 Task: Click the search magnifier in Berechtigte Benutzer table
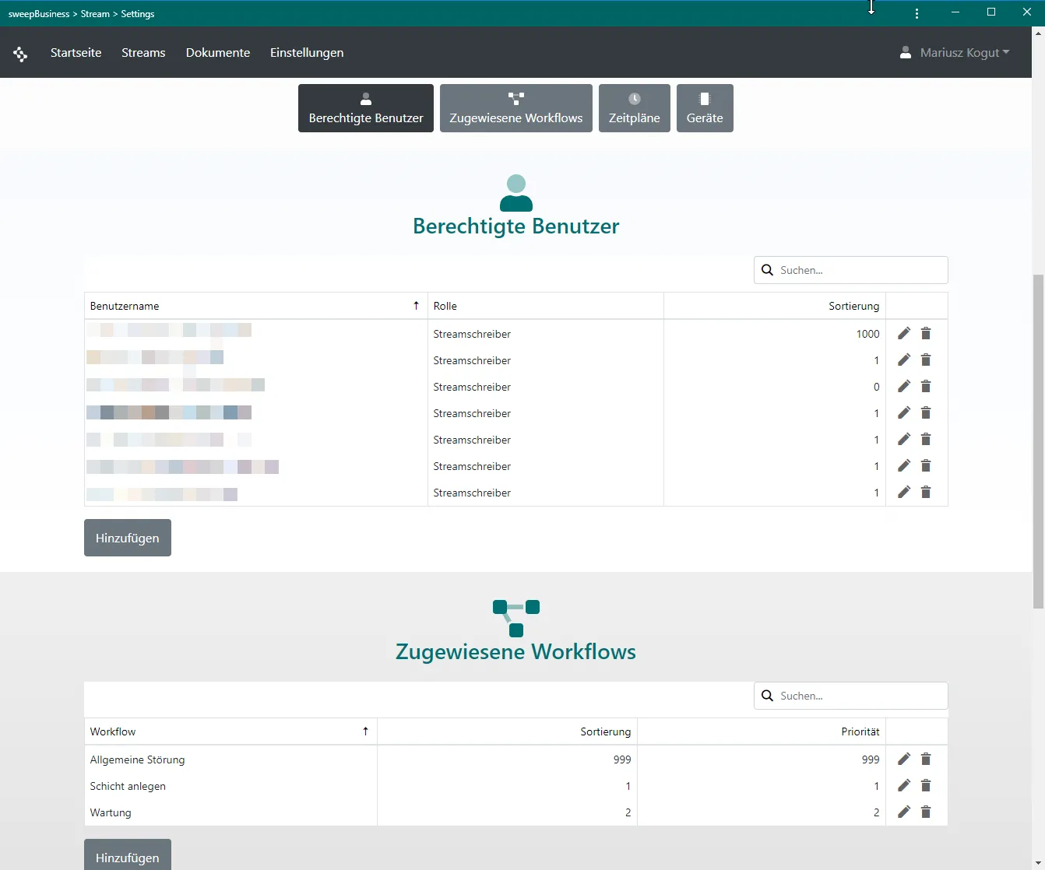tap(767, 269)
